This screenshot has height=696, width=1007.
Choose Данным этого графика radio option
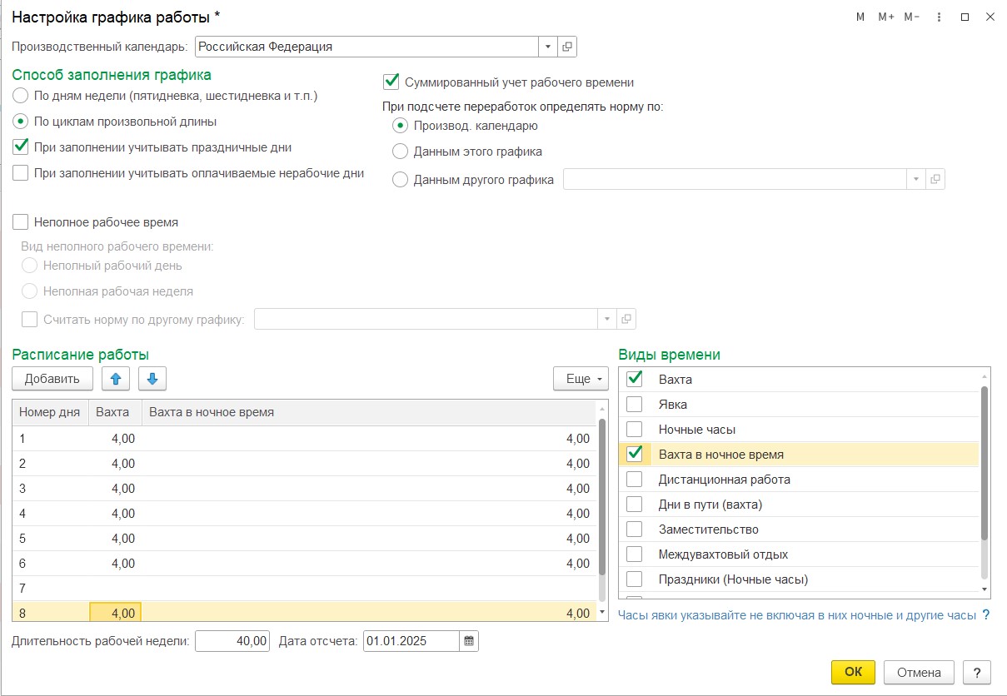400,152
